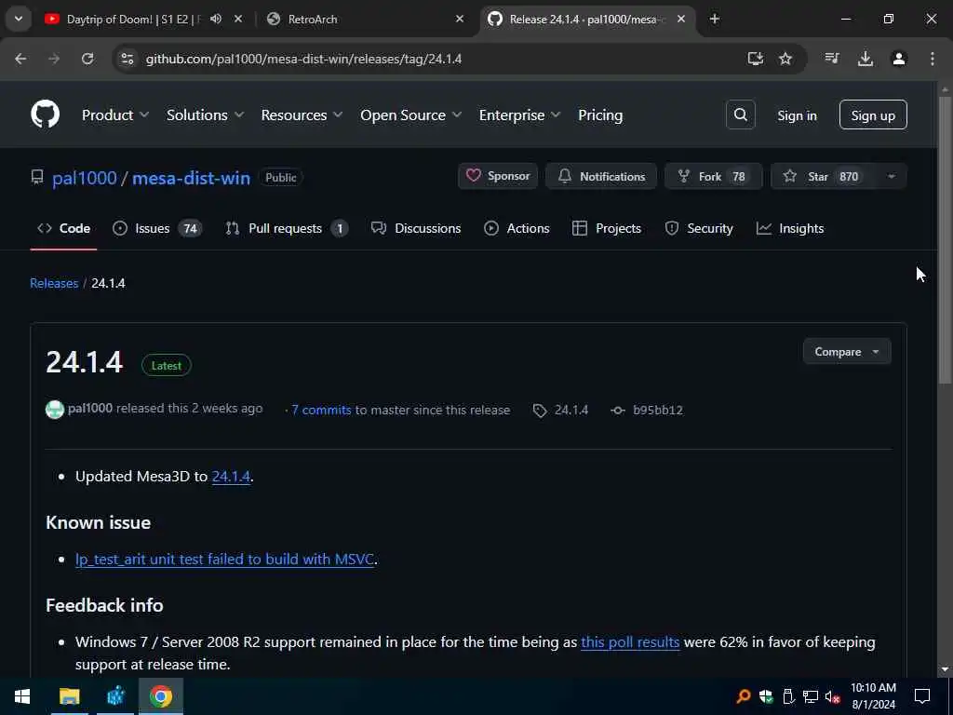Open Windows Start menu
The height and width of the screenshot is (715, 953).
point(22,696)
